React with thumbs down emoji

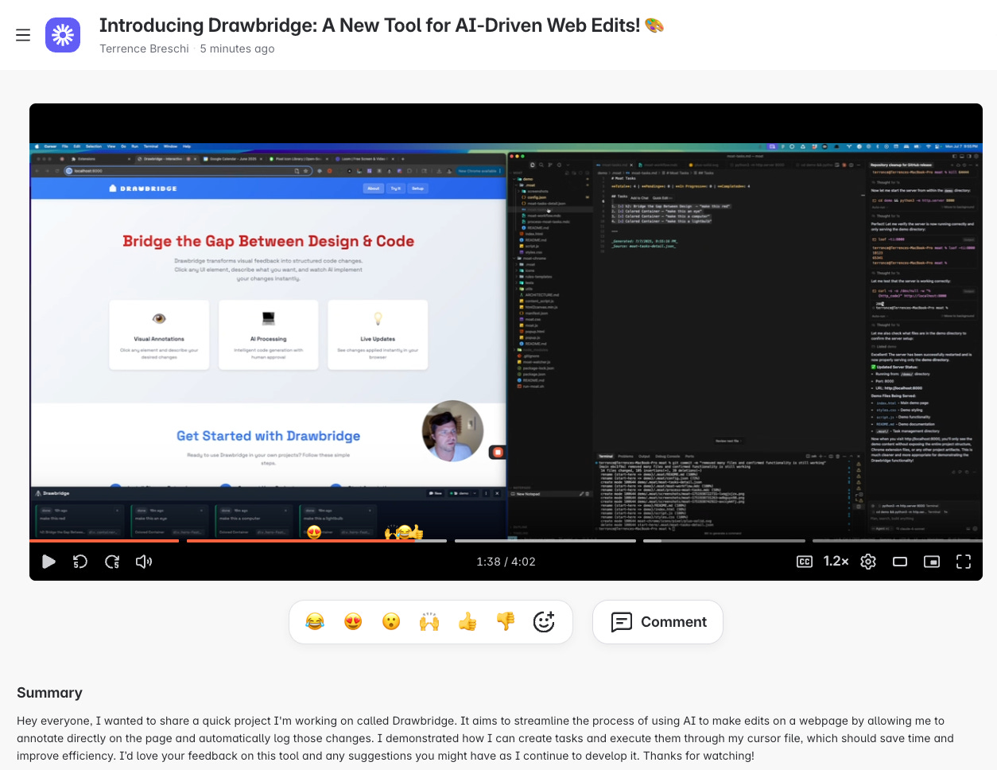(x=506, y=622)
